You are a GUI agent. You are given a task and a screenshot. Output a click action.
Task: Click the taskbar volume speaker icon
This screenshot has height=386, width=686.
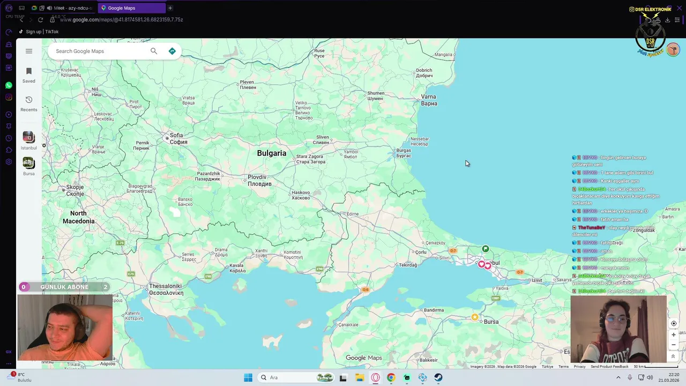[x=649, y=377]
